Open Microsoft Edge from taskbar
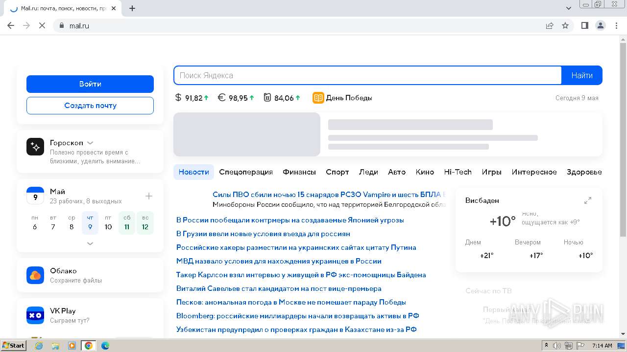The height and width of the screenshot is (352, 627). (105, 346)
